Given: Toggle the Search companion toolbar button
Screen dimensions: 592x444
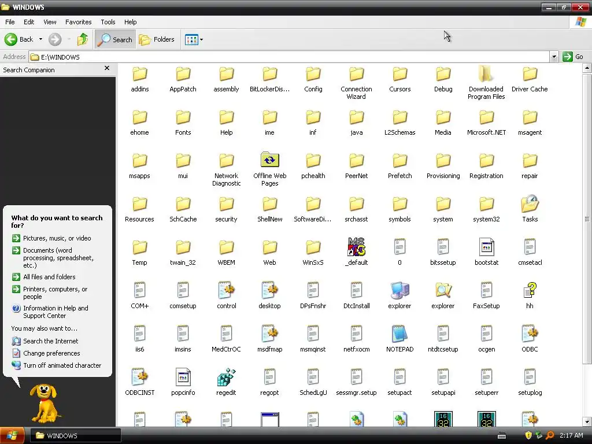Looking at the screenshot, I should click(115, 39).
